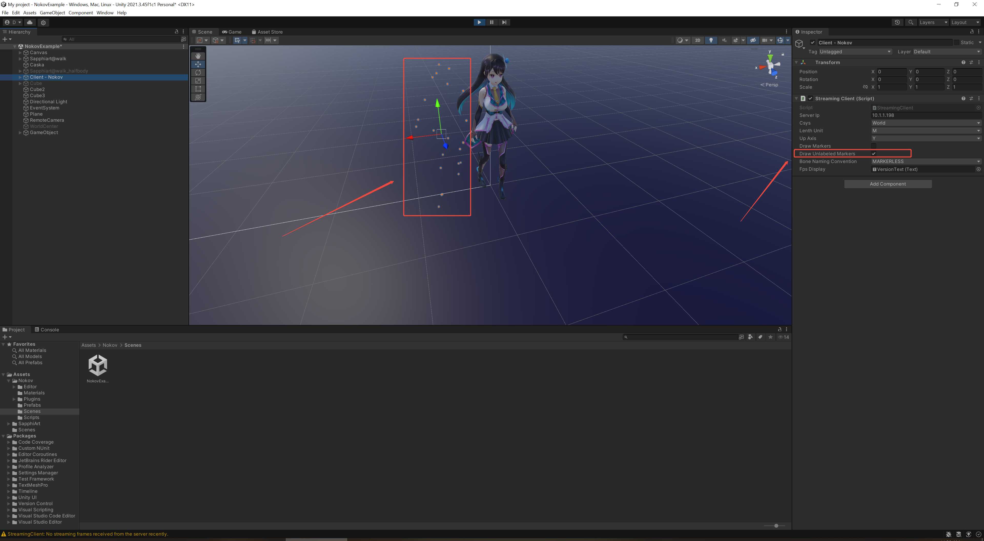Enable the Draw Markers checkbox

[874, 146]
